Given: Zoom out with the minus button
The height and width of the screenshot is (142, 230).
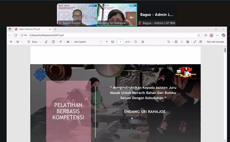Looking at the screenshot, I should pos(101,42).
